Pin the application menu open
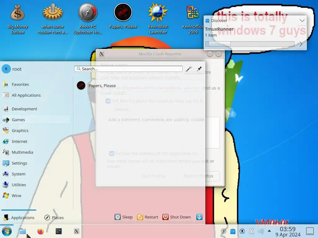318x238 pixels. [x=199, y=69]
